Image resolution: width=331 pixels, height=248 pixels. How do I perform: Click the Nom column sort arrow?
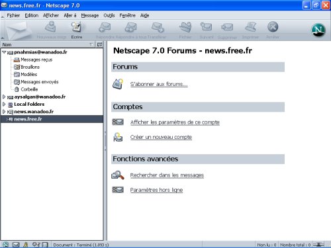click(91, 45)
